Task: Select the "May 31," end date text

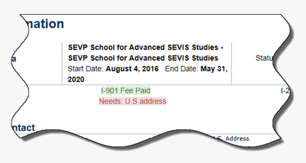Action: click(214, 69)
